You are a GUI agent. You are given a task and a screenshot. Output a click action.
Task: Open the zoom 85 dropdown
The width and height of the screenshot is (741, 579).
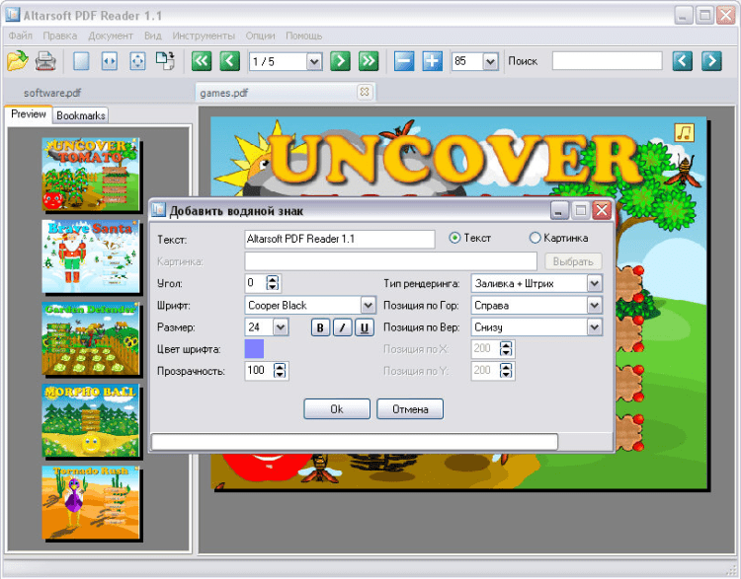pos(490,62)
